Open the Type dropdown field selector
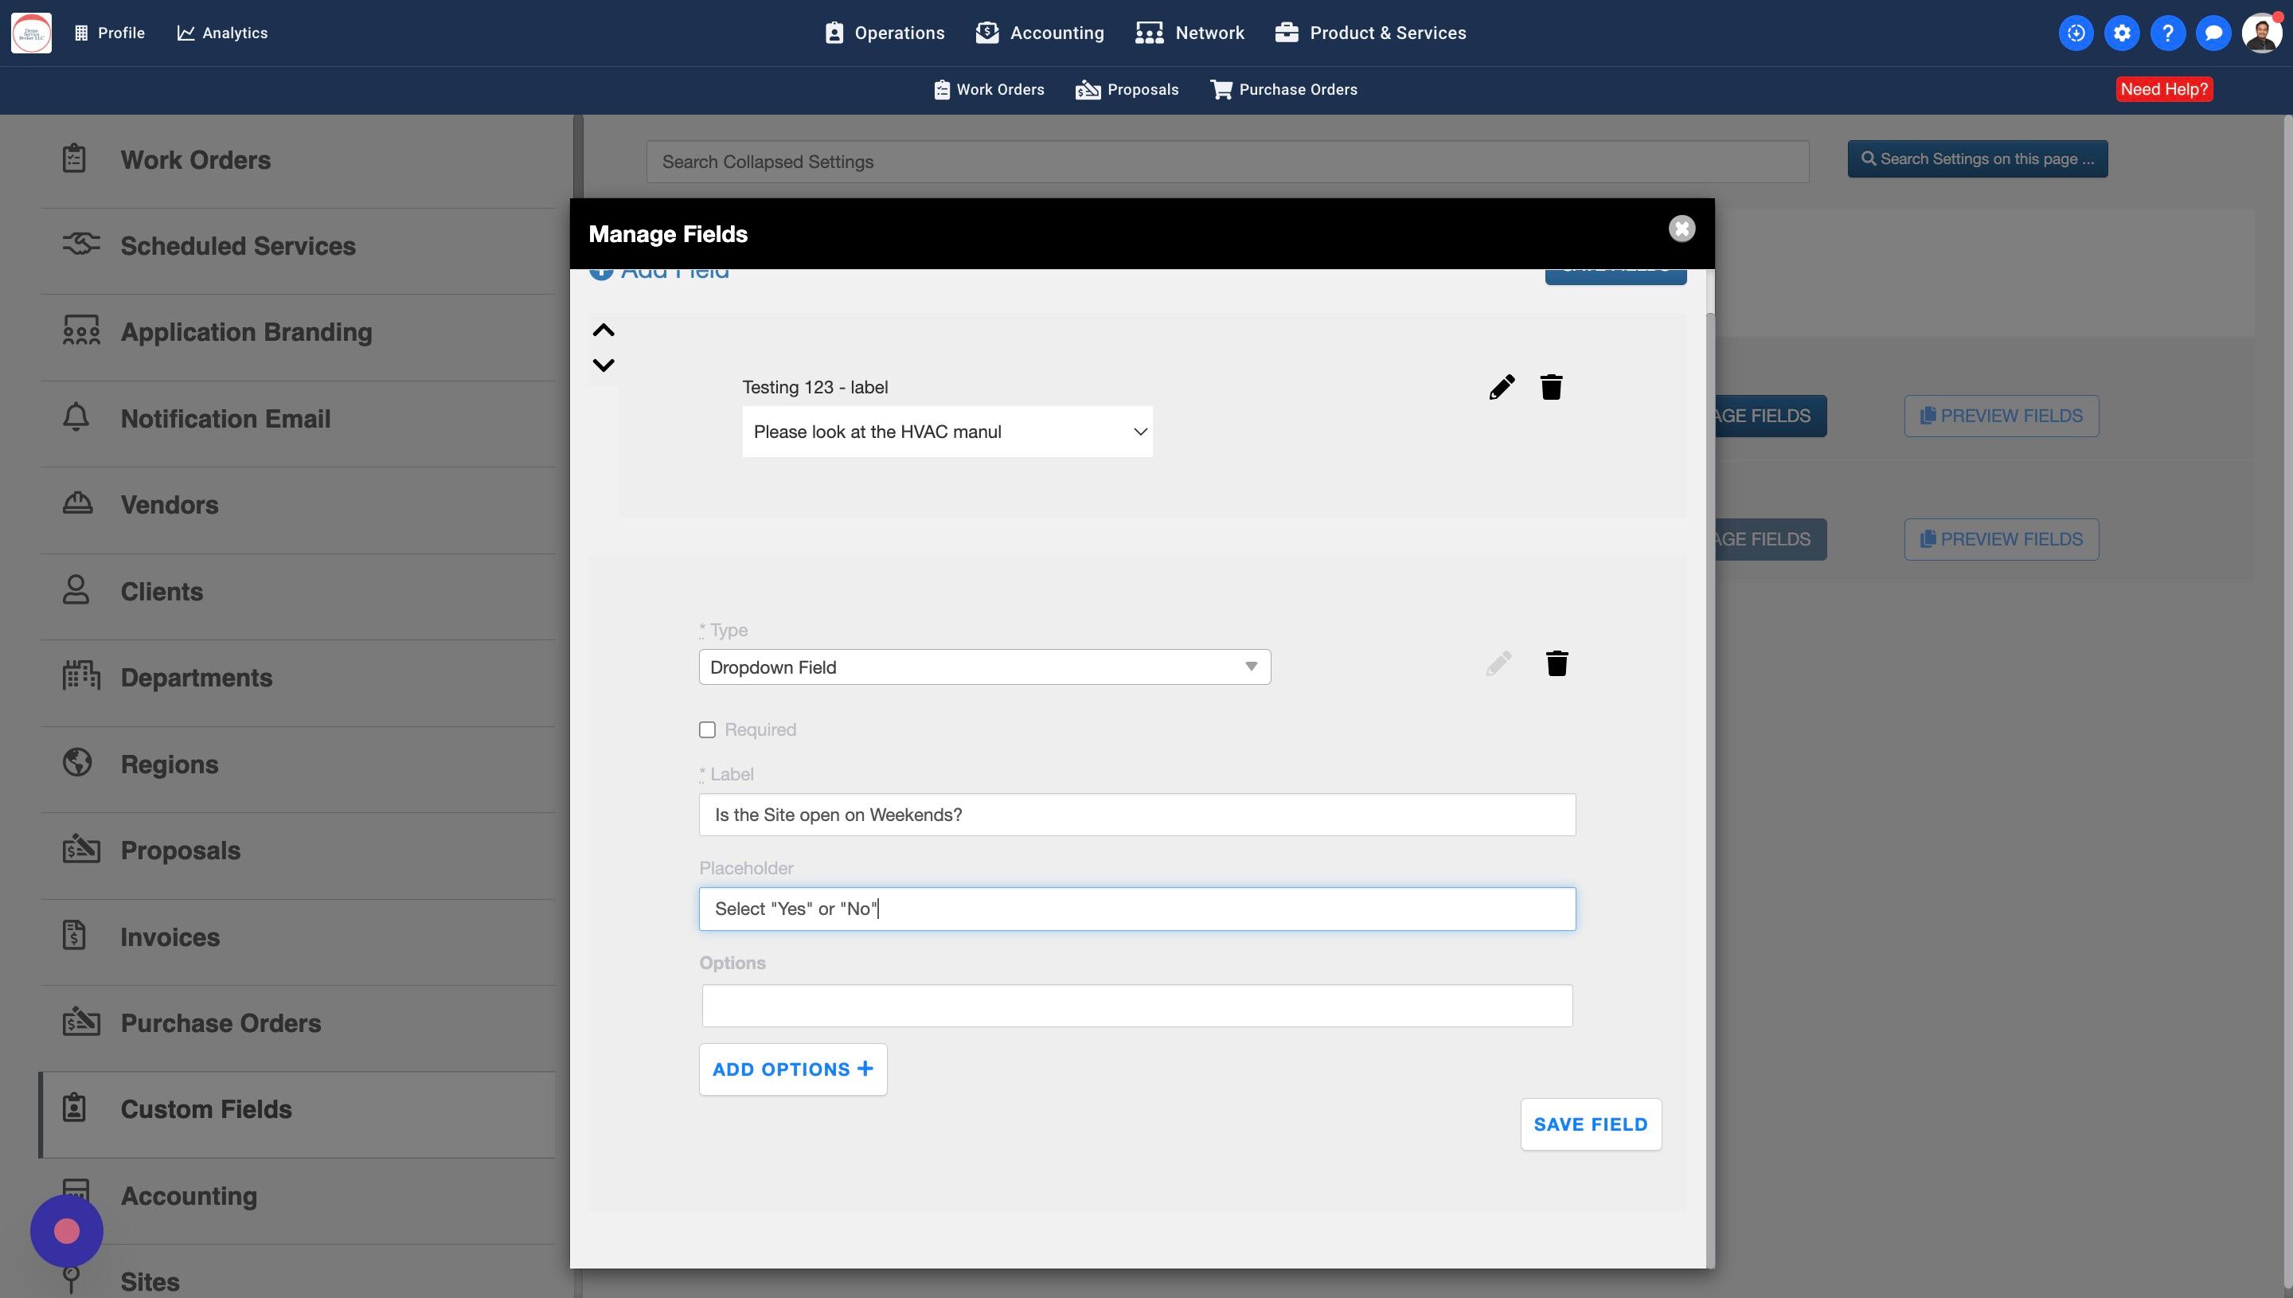Screen dimensions: 2293x1298 (x=984, y=667)
